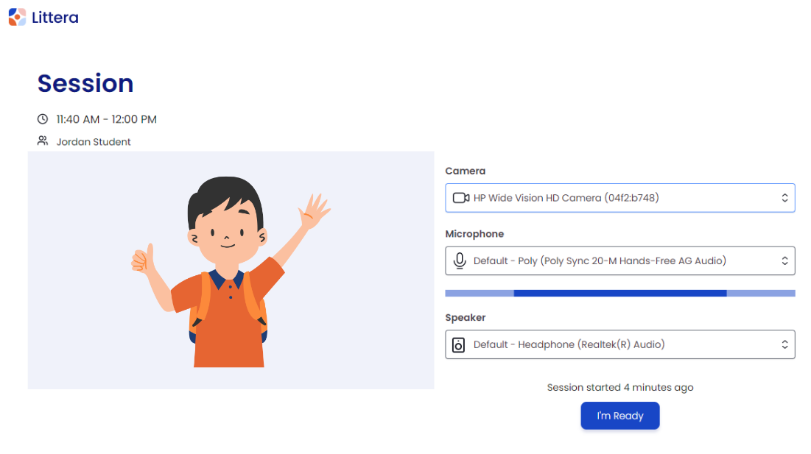Click the Session started 4 minutes ago text
Screen dimensions: 811x454
pyautogui.click(x=619, y=387)
